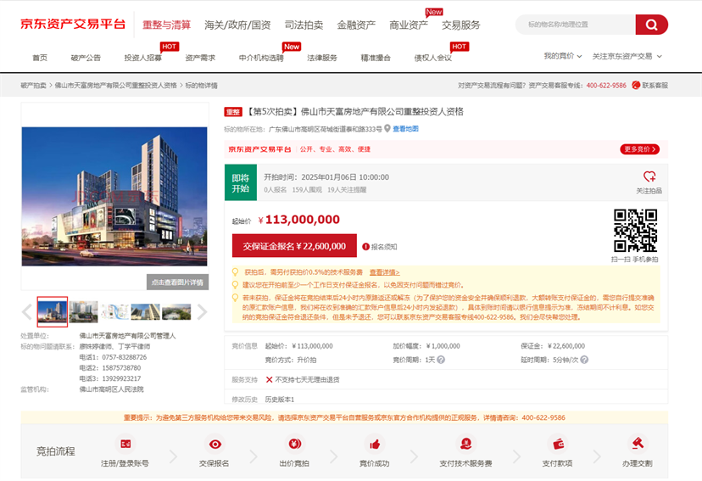Click the yuan coin icon for 出价竞拍
This screenshot has width=702, height=481.
[x=294, y=444]
